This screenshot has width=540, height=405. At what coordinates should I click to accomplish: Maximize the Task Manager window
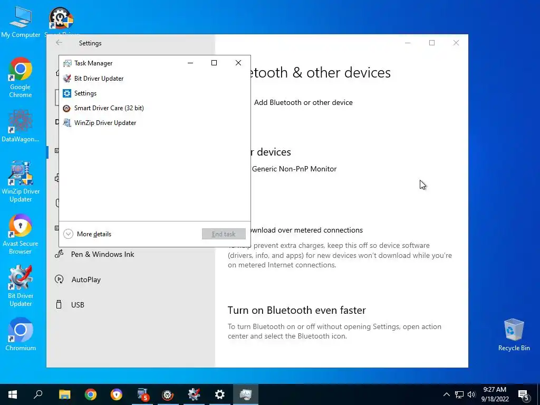point(214,63)
